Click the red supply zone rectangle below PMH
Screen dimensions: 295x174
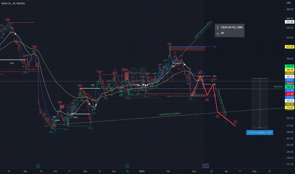[188, 49]
